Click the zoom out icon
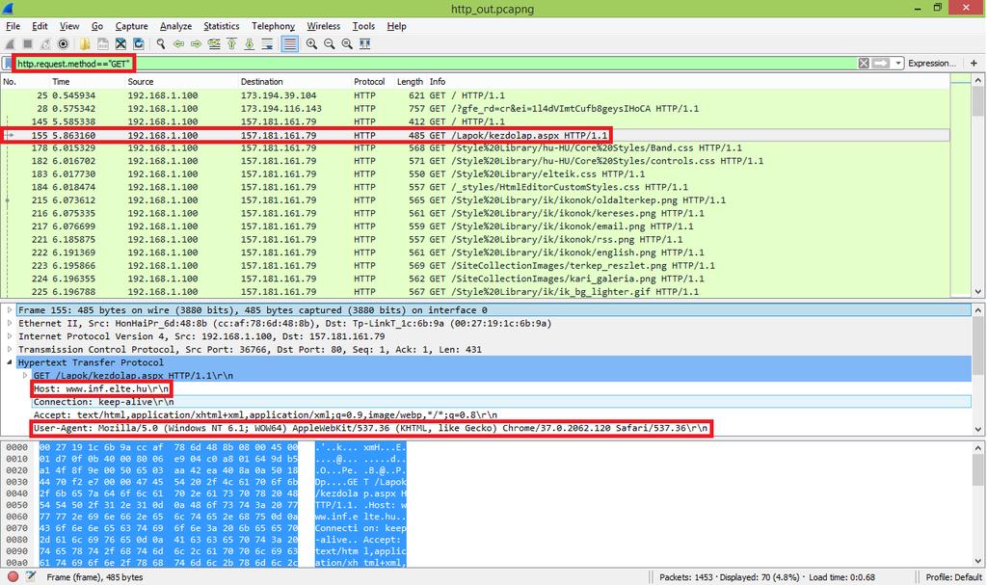The image size is (987, 585). tap(330, 44)
